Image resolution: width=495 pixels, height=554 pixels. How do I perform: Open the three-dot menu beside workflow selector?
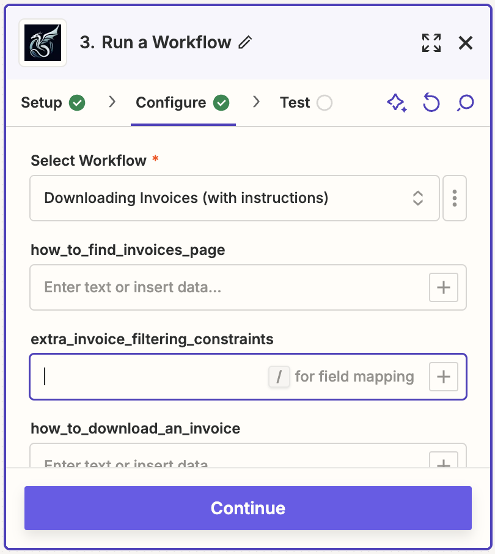pos(455,198)
